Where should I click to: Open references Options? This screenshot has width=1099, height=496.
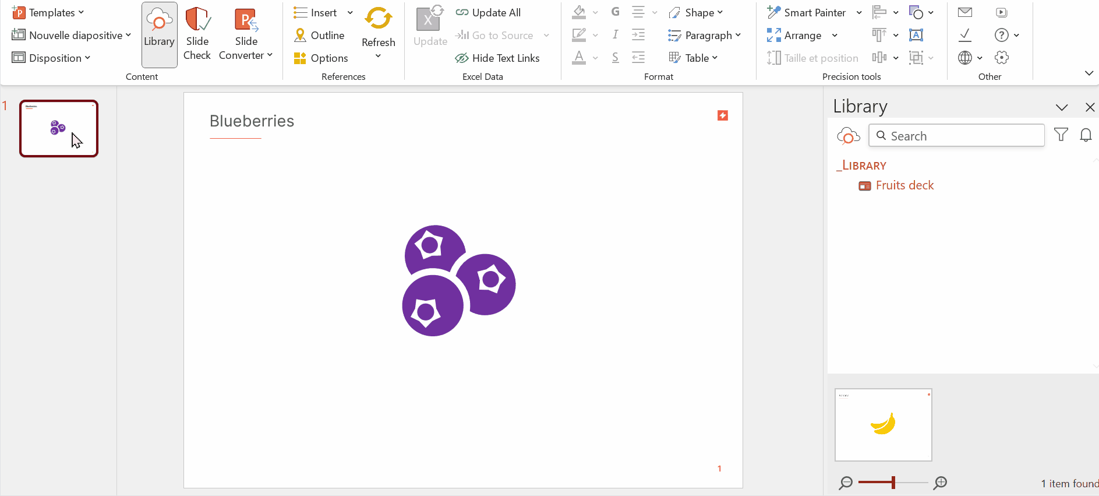[x=321, y=58]
